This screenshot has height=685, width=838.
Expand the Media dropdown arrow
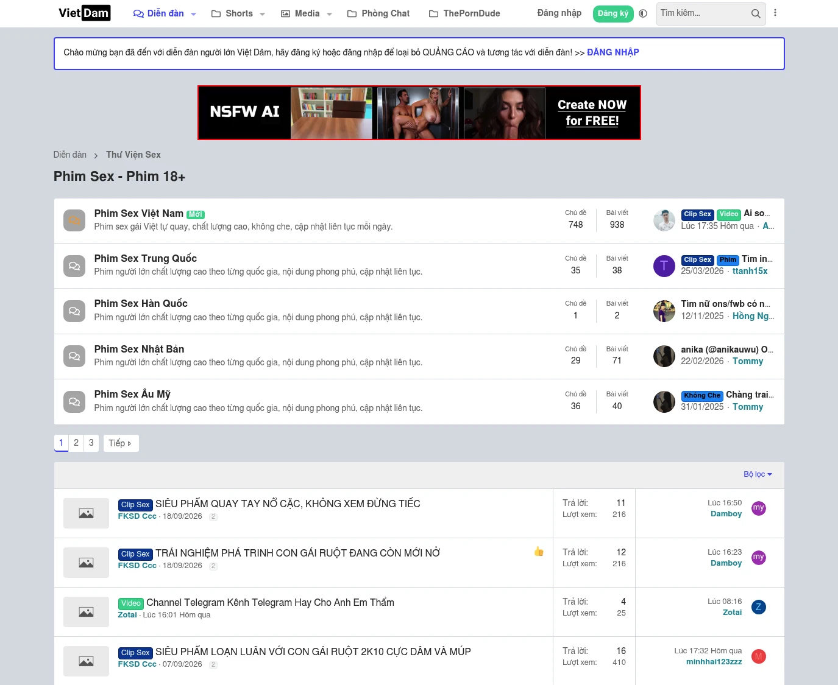pyautogui.click(x=329, y=14)
